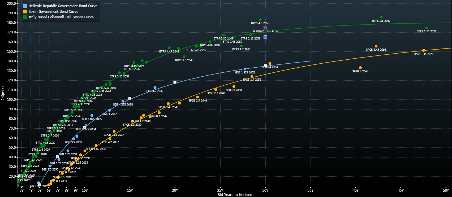
Task: Click the white square marker at 20Y
Action: pos(175,82)
